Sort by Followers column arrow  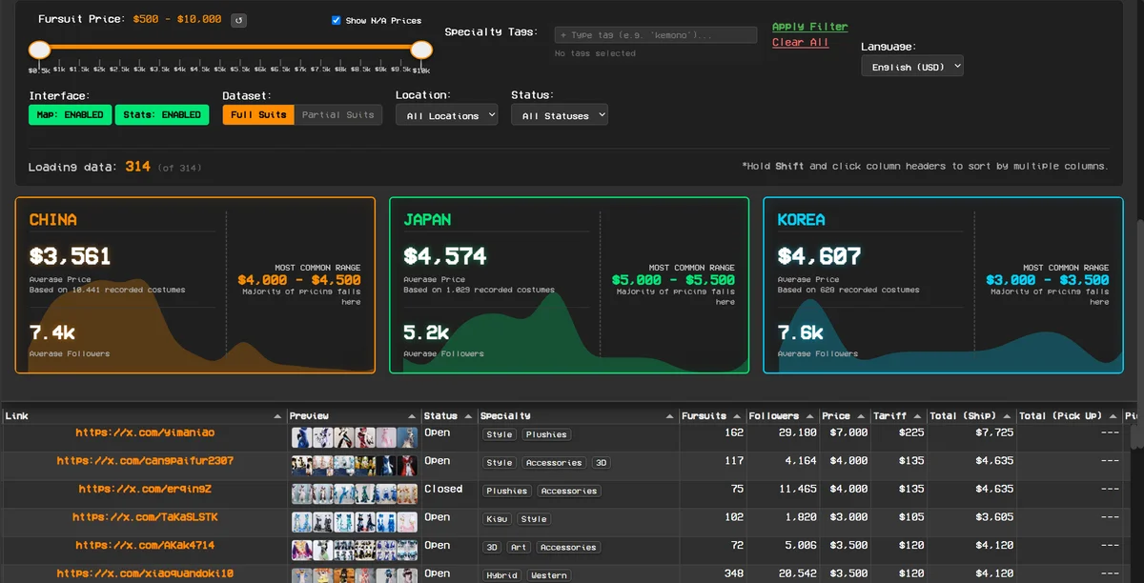tap(809, 416)
